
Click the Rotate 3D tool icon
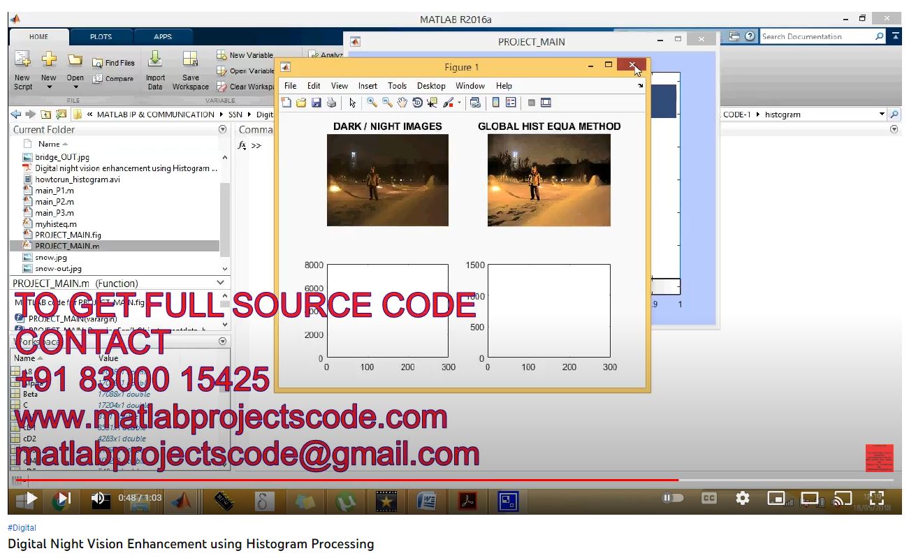click(x=417, y=103)
